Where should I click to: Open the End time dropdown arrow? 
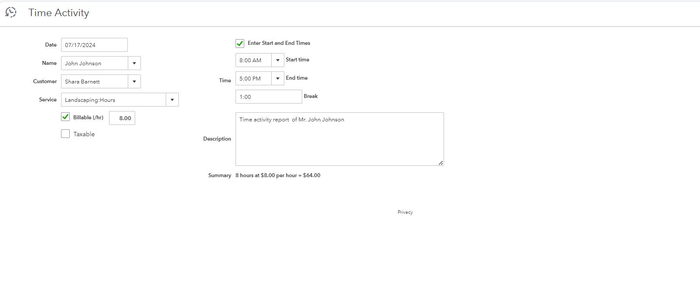coord(278,79)
